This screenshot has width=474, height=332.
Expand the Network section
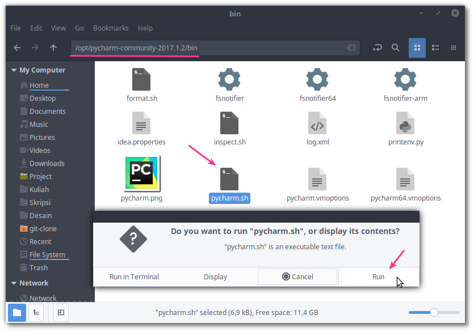pyautogui.click(x=14, y=283)
